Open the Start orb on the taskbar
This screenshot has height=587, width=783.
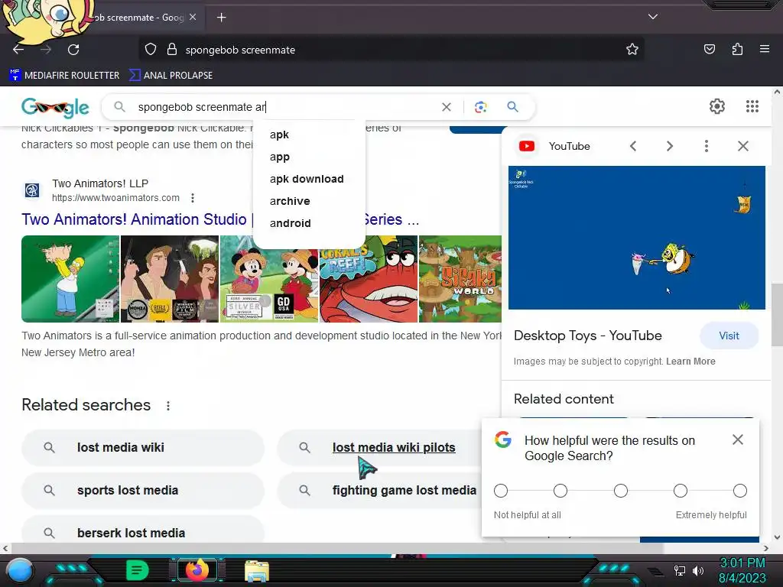(19, 570)
